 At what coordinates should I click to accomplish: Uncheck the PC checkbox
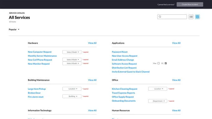pos(166,63)
